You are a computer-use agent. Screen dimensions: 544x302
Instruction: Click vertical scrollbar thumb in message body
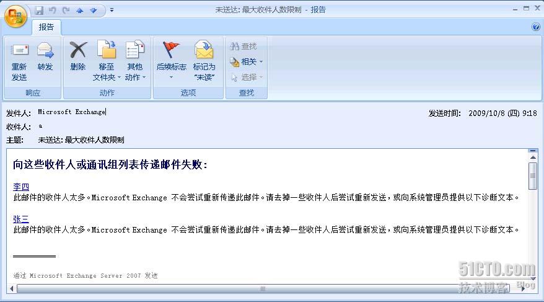coord(533,175)
